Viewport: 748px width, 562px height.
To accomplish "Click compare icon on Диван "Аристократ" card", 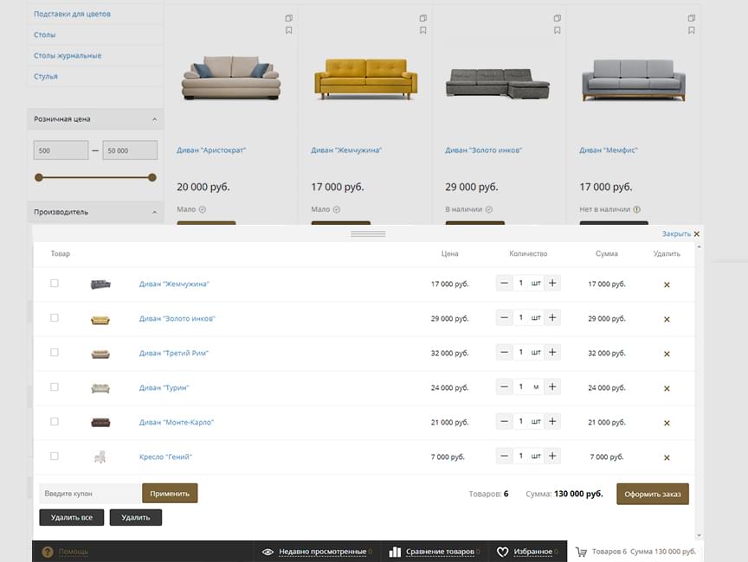I will tap(289, 18).
